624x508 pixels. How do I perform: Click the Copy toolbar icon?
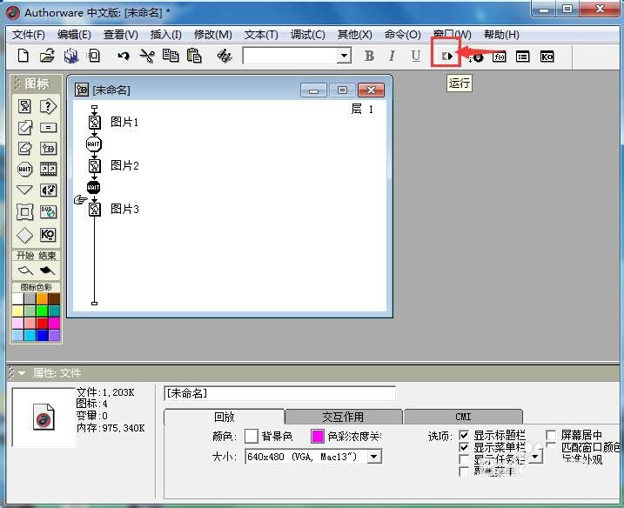point(171,56)
